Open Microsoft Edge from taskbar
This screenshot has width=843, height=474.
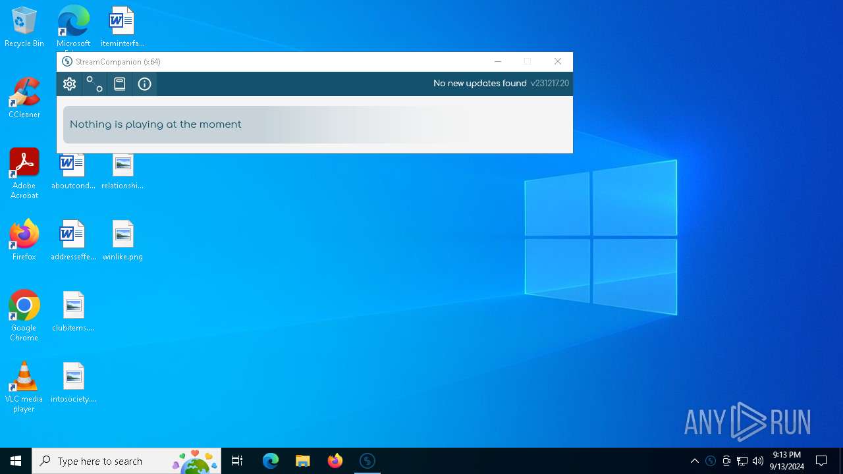[271, 461]
